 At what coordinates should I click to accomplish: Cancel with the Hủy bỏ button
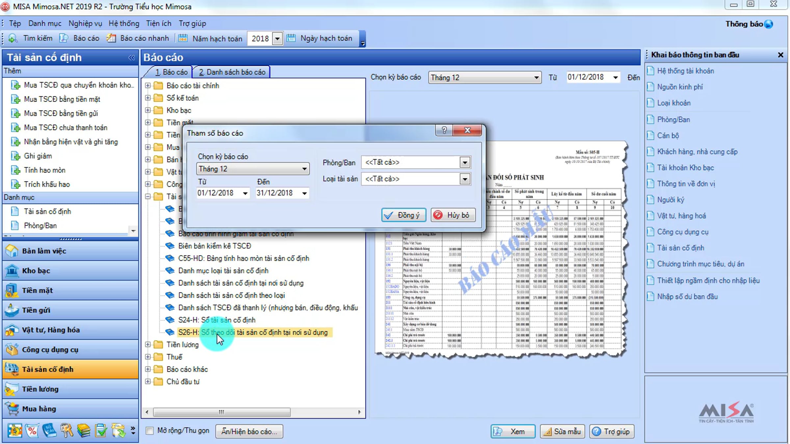[453, 215]
